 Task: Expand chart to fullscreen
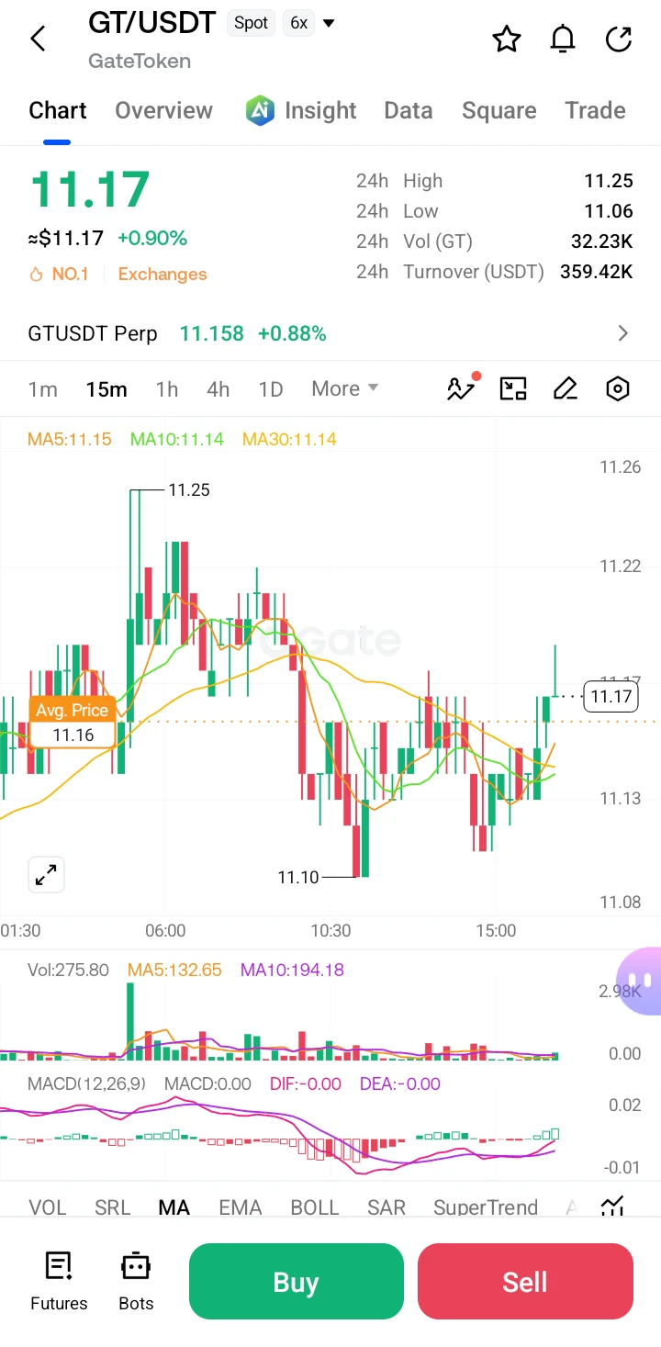pos(46,875)
